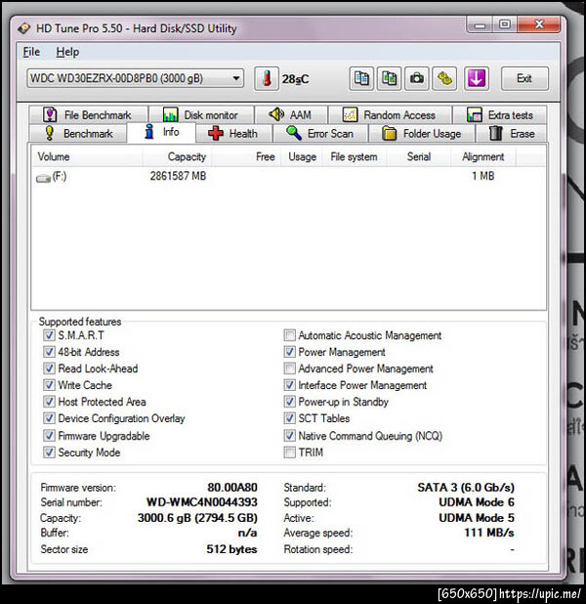Toggle the TRIM checkbox
The height and width of the screenshot is (604, 586).
point(289,453)
